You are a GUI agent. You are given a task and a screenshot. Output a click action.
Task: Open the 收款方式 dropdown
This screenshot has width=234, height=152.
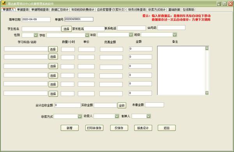(x=80, y=116)
